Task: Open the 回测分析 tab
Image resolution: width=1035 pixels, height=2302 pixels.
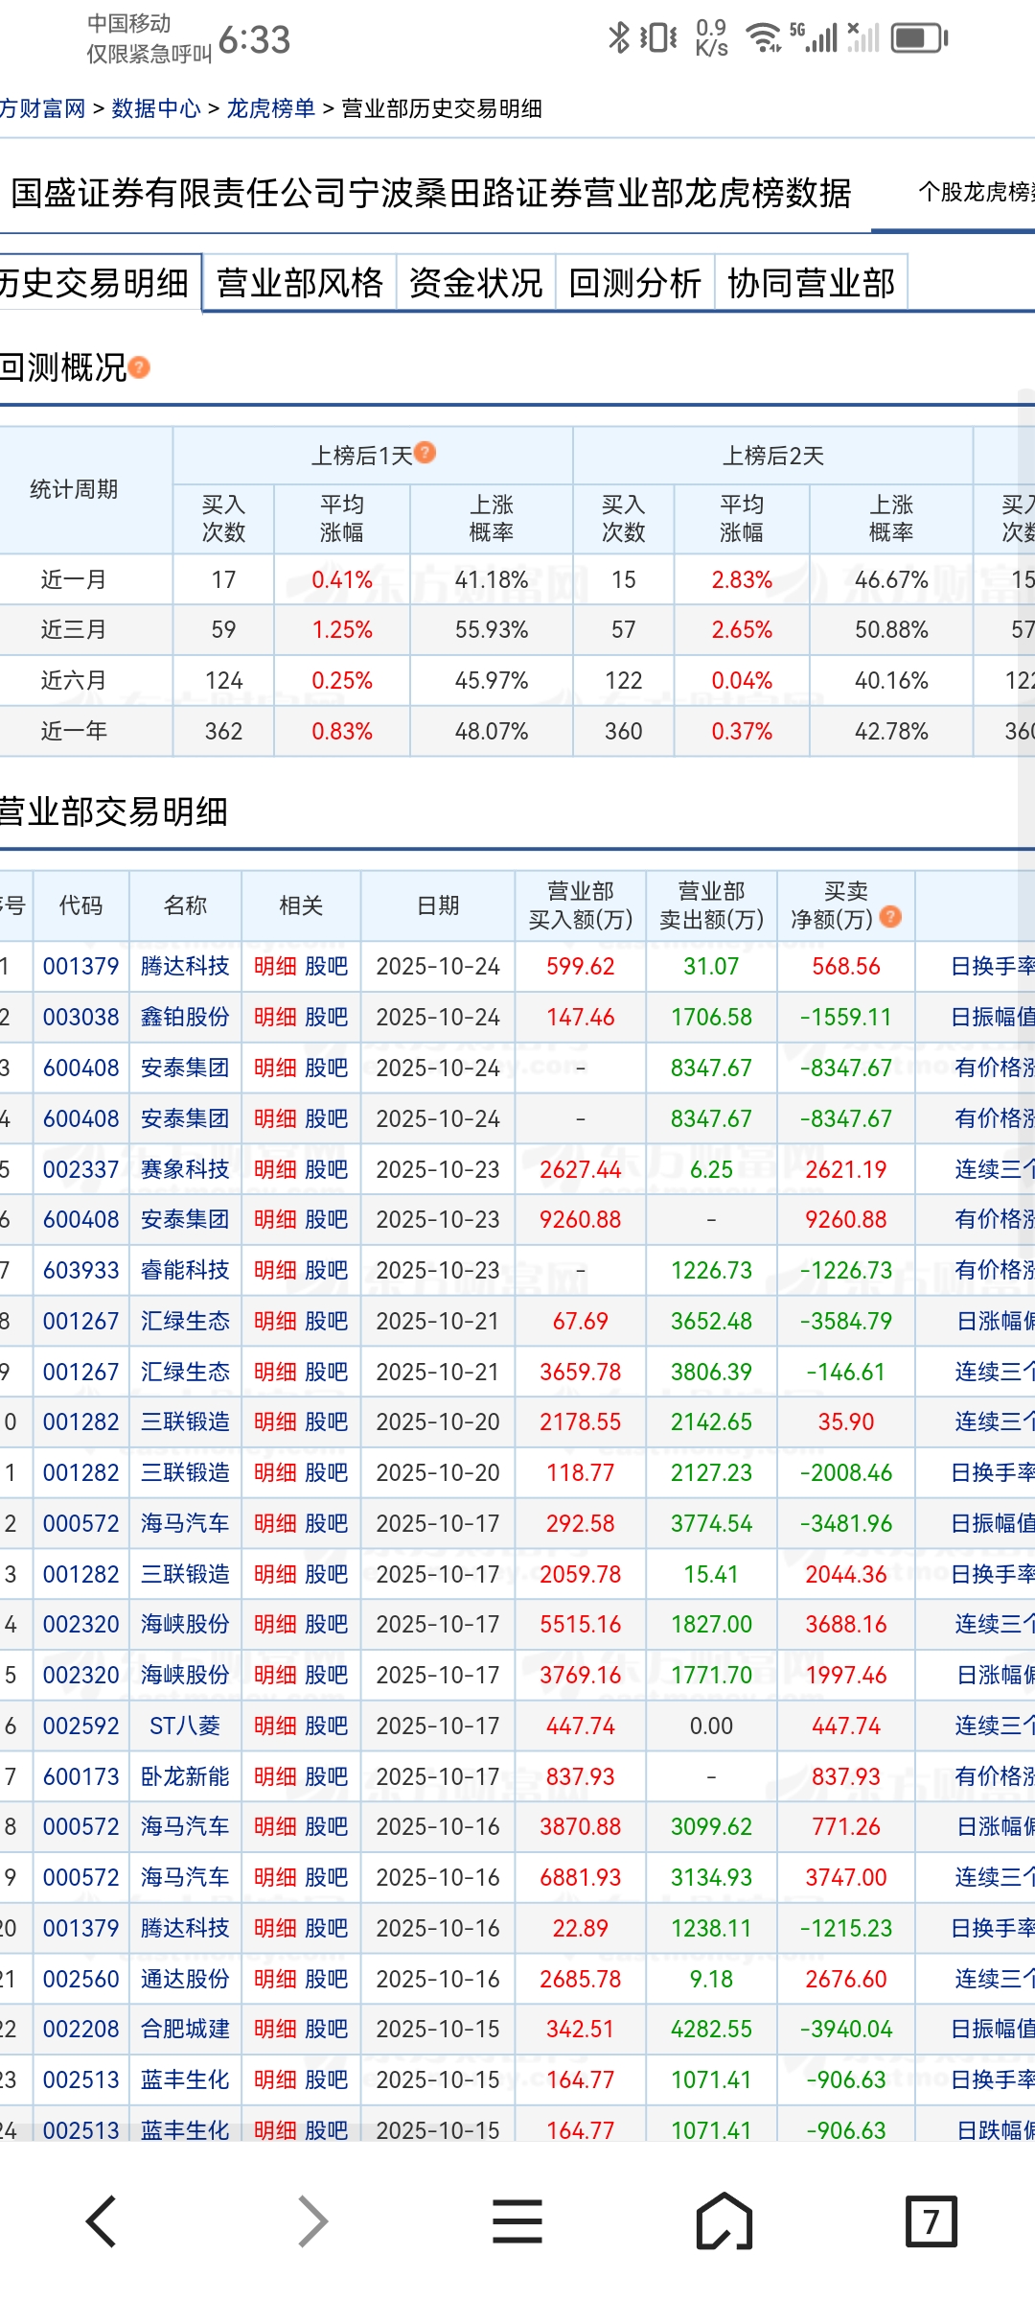Action: [x=634, y=283]
